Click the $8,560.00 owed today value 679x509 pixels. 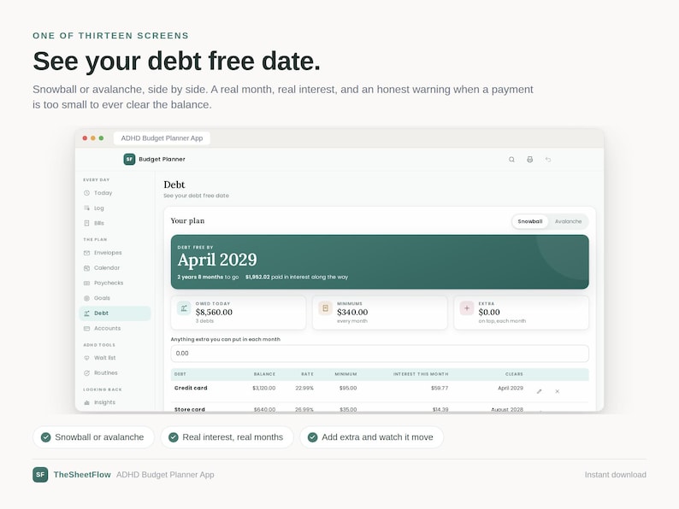(214, 313)
